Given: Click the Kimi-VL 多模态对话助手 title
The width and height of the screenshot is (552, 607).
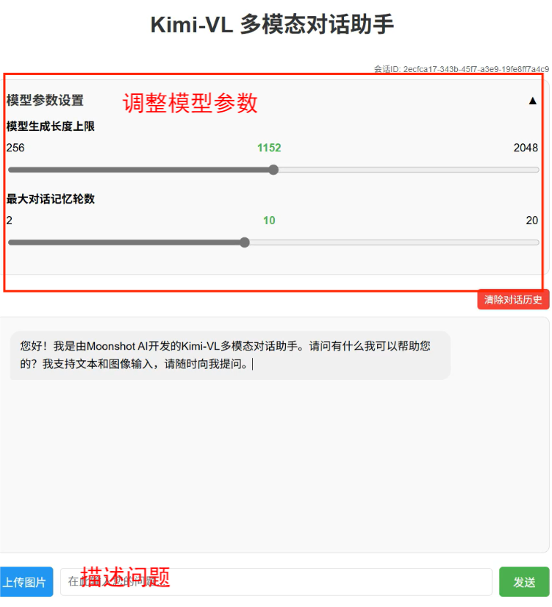Looking at the screenshot, I should [x=272, y=24].
